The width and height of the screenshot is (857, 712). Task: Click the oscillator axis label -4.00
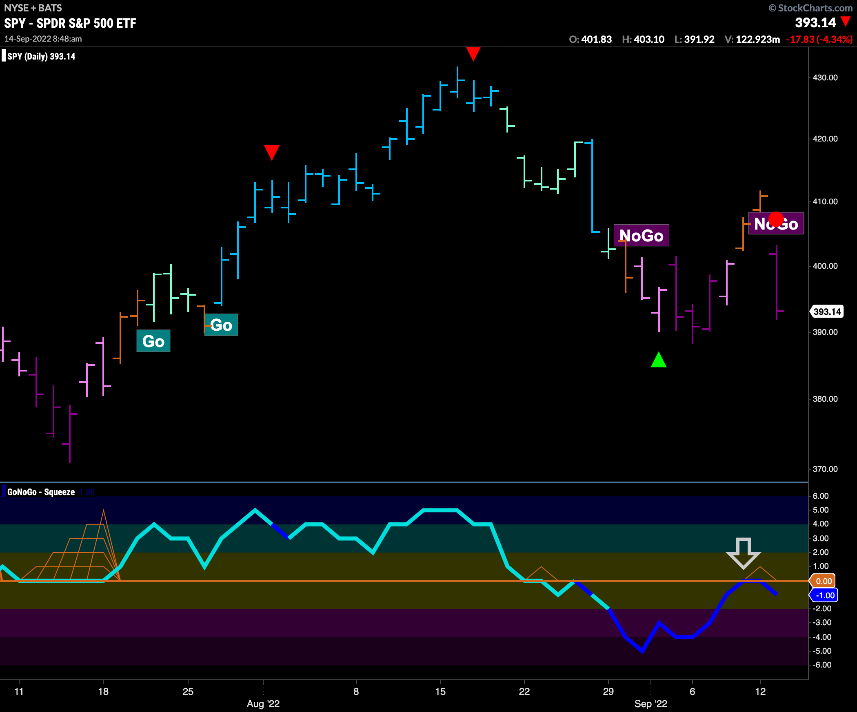click(x=821, y=637)
